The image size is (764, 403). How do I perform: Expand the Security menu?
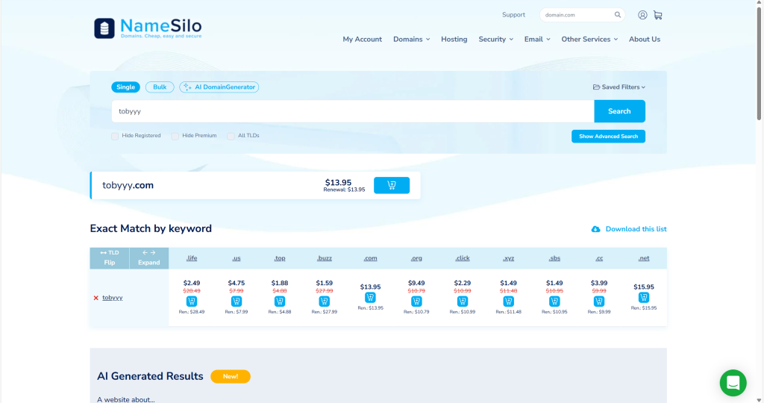(495, 39)
